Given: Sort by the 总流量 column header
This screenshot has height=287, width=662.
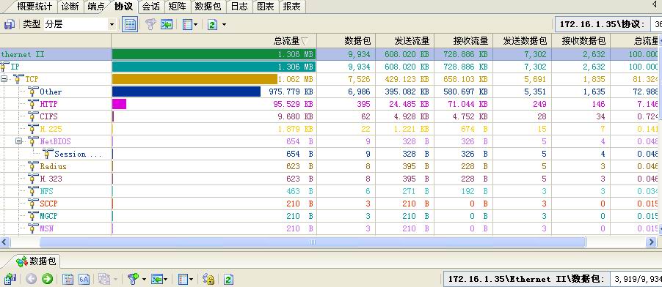Looking at the screenshot, I should pyautogui.click(x=214, y=41).
